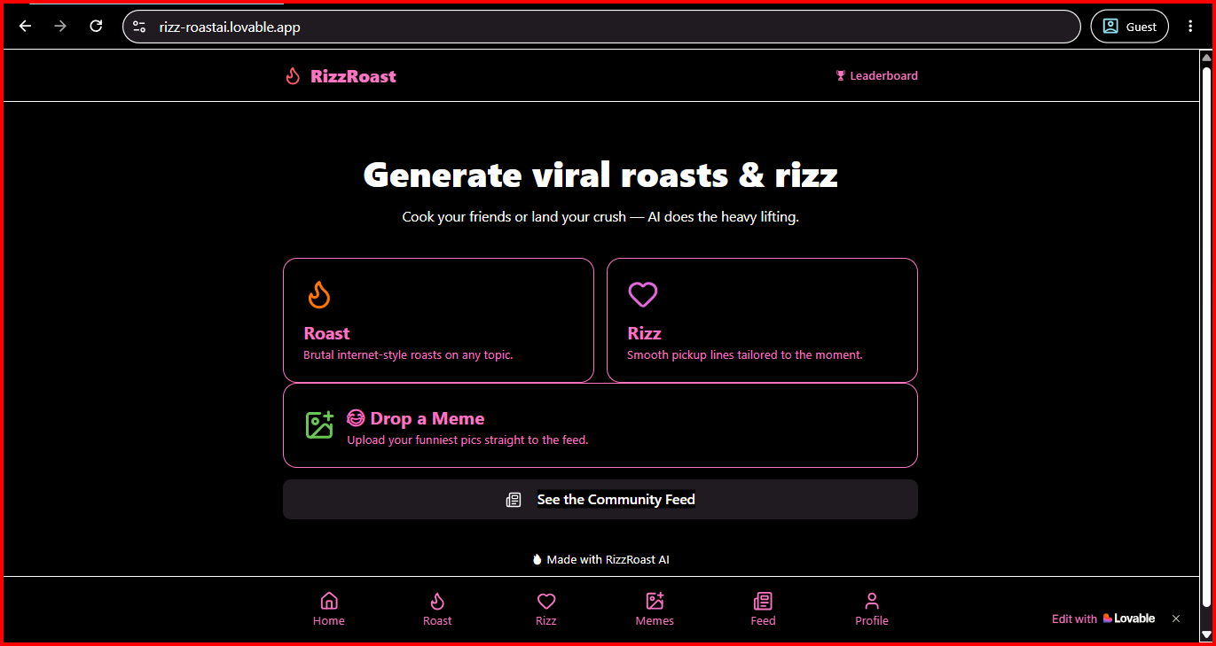This screenshot has width=1216, height=646.
Task: Open the Profile tab in the bottom nav
Action: [872, 610]
